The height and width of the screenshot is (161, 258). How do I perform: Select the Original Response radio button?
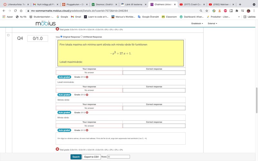pos(62,37)
